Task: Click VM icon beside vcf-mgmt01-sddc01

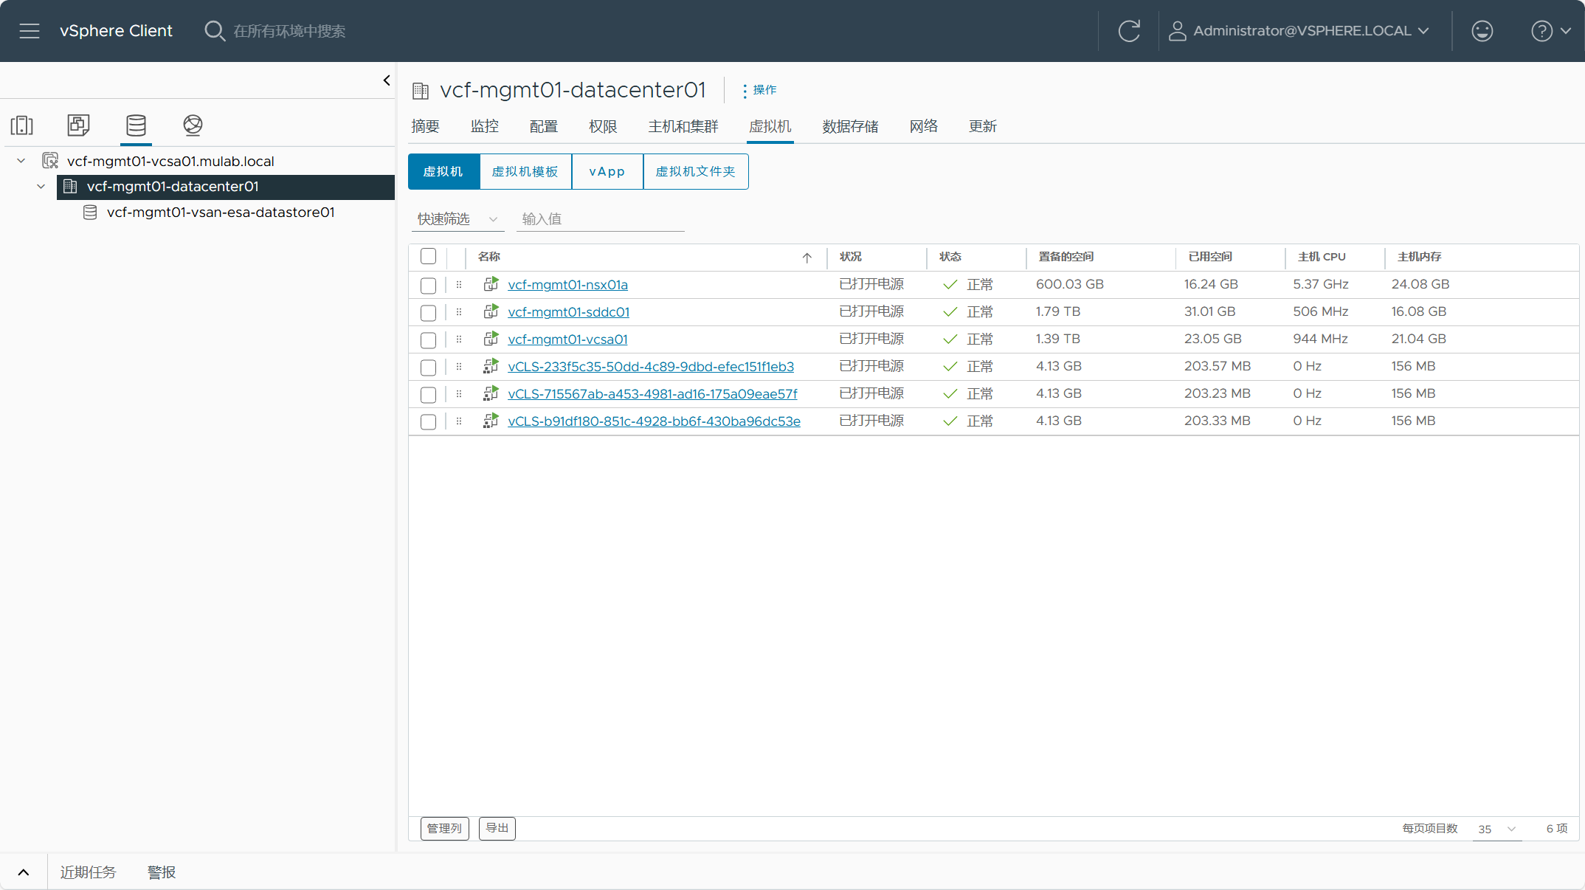Action: point(491,311)
